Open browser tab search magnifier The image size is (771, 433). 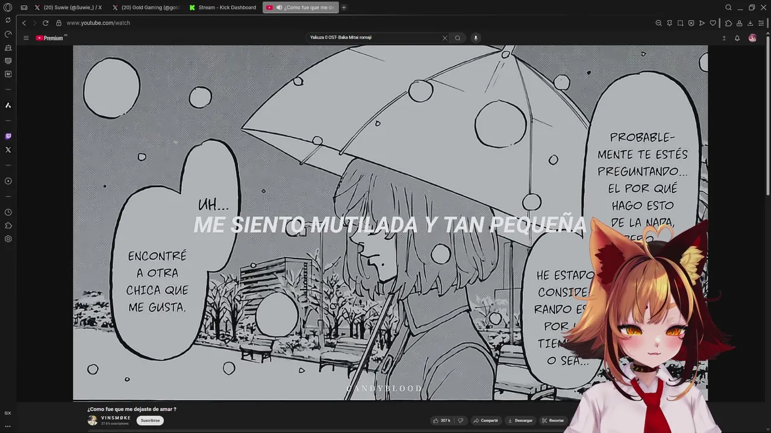728,7
